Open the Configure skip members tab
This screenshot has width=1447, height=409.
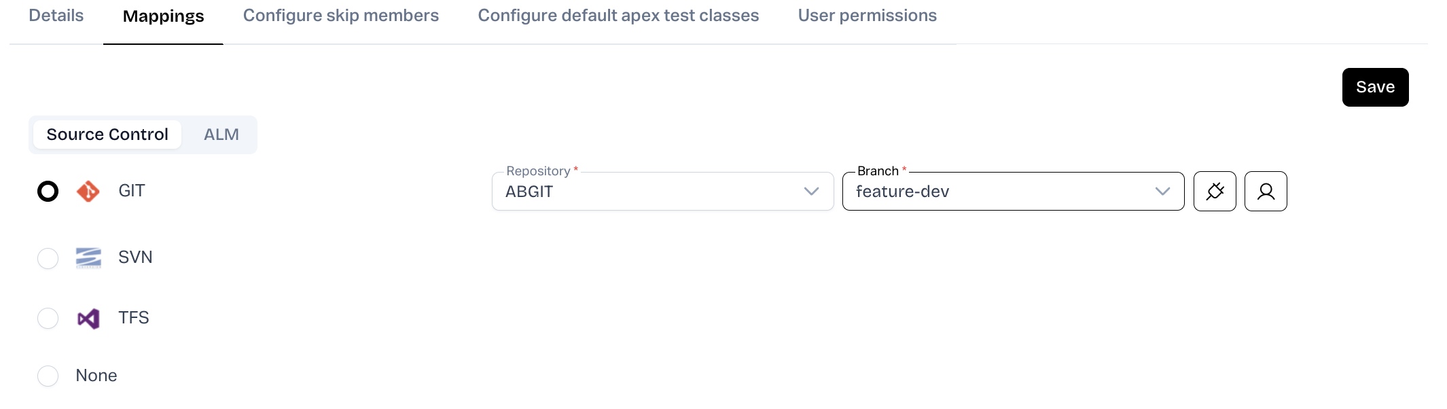coord(341,16)
